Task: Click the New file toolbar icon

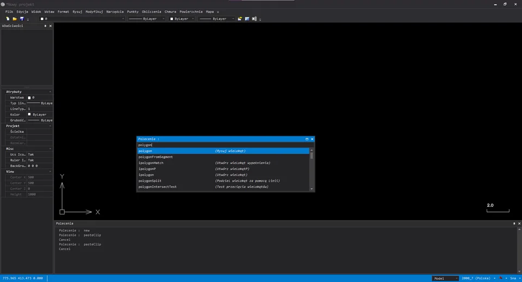Action: pyautogui.click(x=8, y=19)
